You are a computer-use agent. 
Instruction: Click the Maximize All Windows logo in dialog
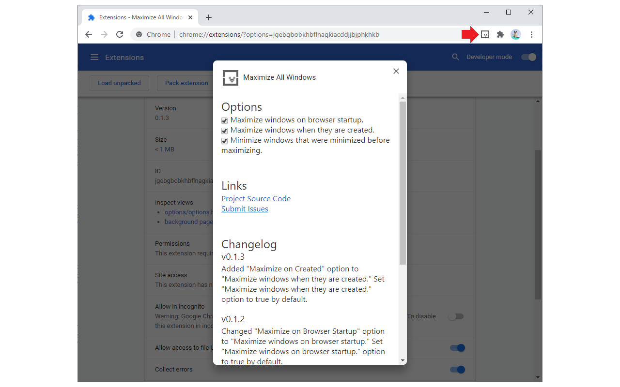[231, 77]
